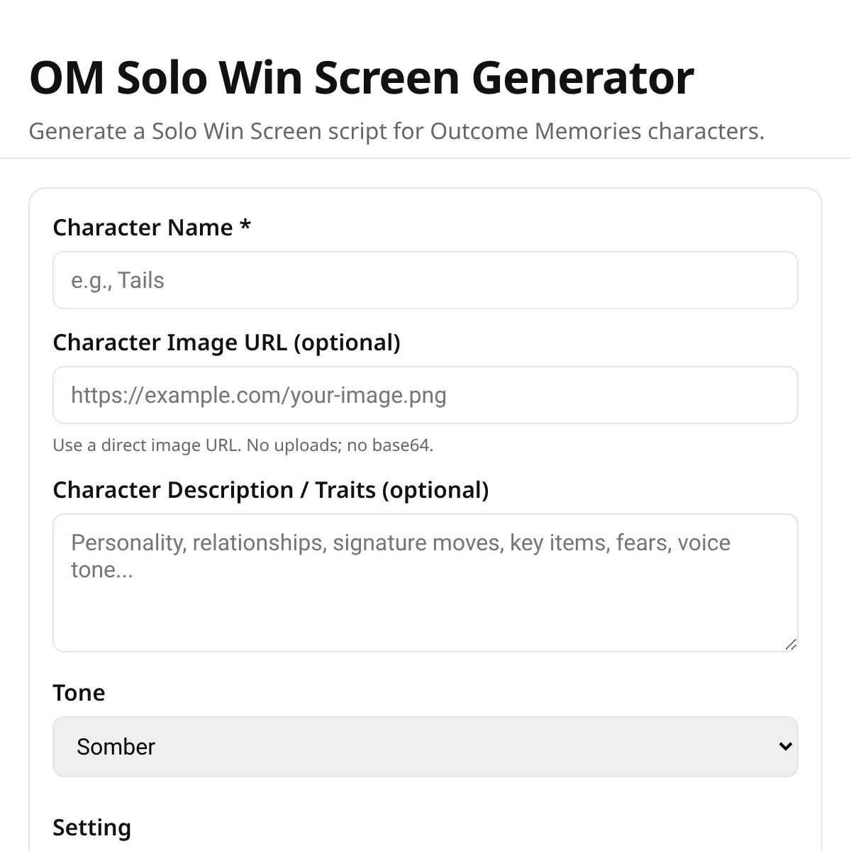Click the OM Solo Win Screen Generator heading
The height and width of the screenshot is (851, 851).
[362, 77]
